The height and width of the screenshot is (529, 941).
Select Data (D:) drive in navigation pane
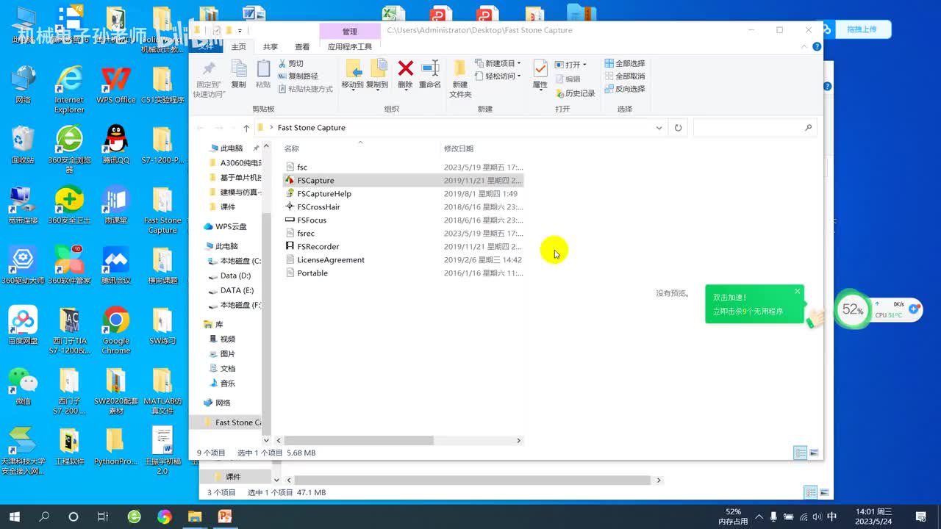click(x=235, y=276)
